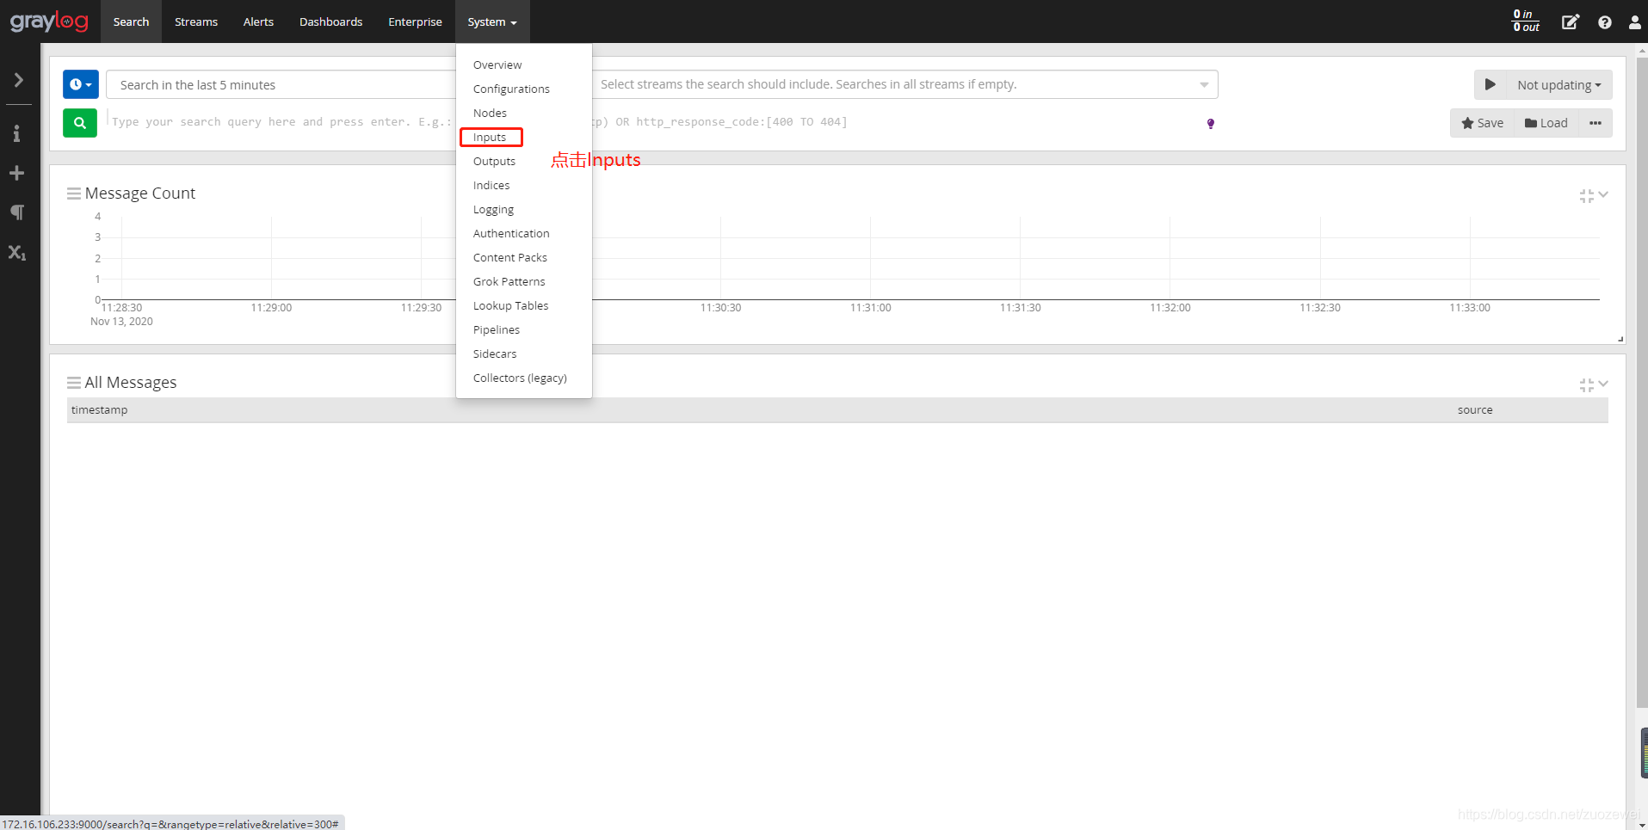Image resolution: width=1648 pixels, height=830 pixels.
Task: Click the All Messages widget drag handle
Action: [x=74, y=383]
